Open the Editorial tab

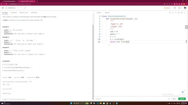coord(14,13)
